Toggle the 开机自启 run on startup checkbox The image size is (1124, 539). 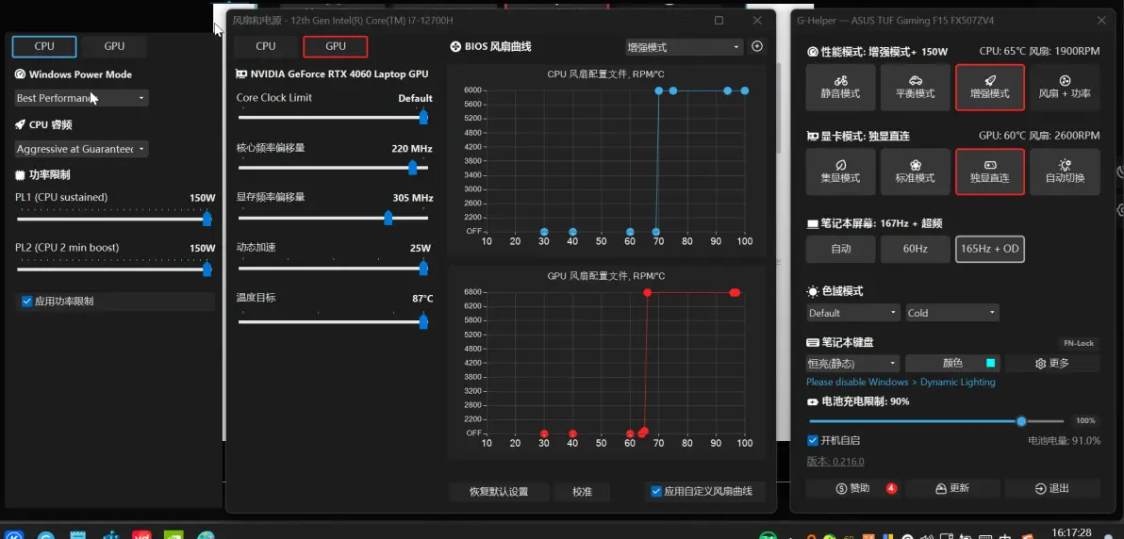[834, 440]
